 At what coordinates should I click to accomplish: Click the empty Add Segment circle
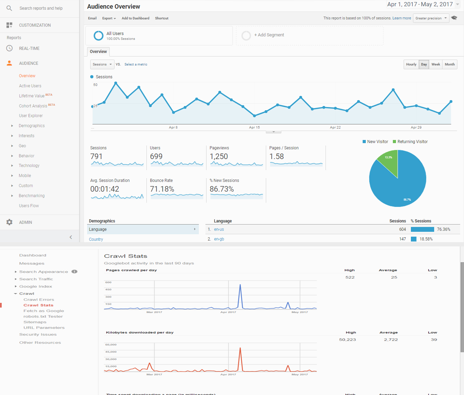pos(246,35)
